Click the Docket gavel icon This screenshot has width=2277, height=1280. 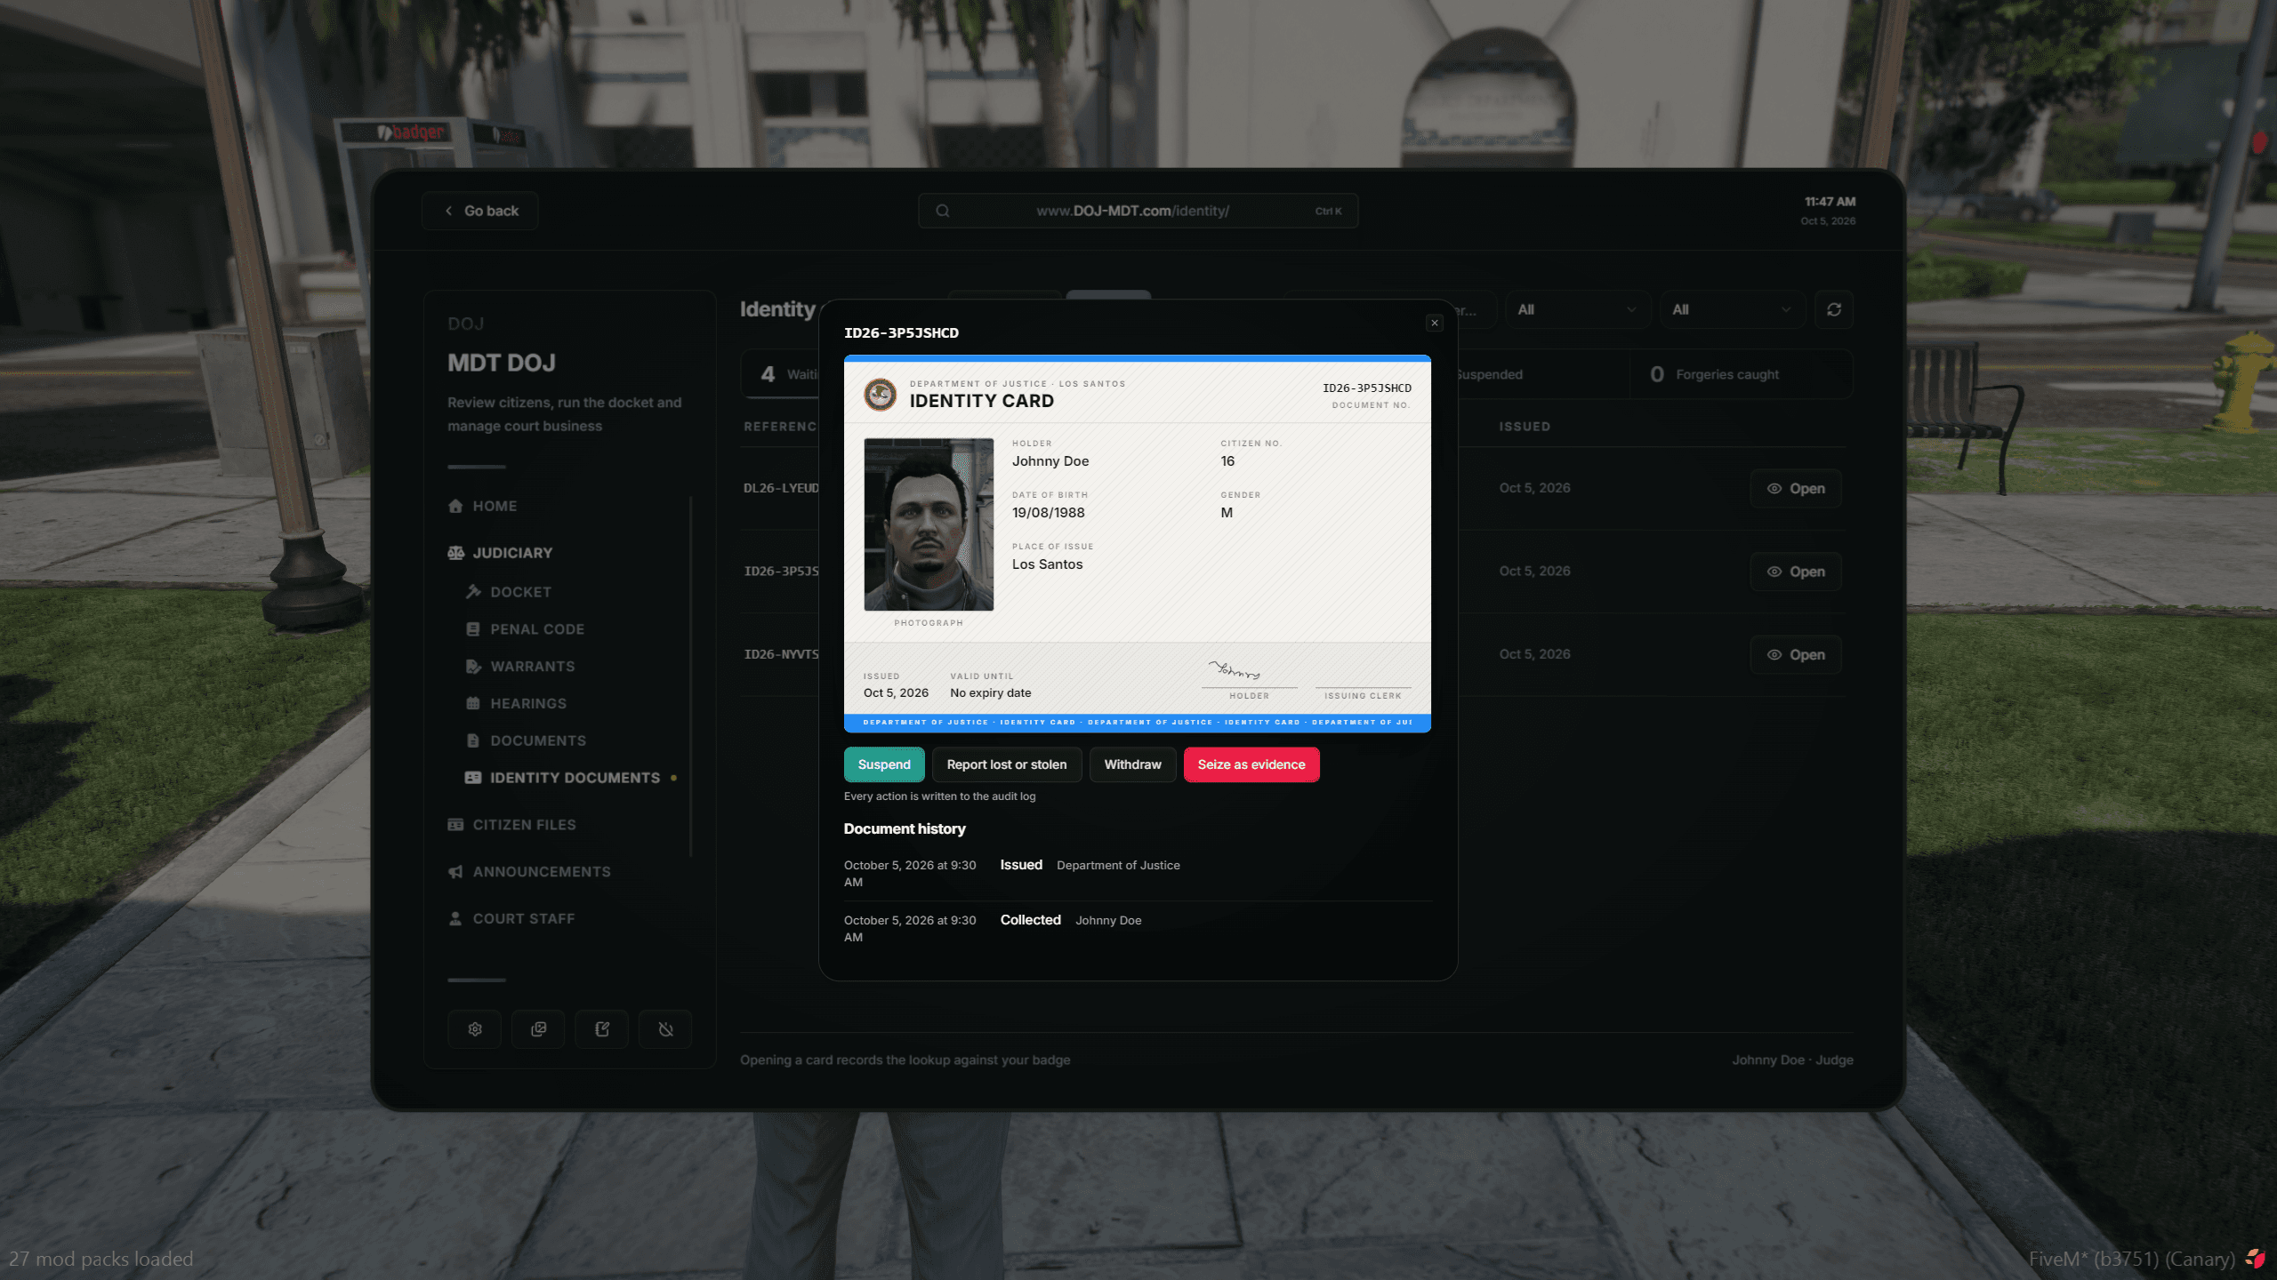click(473, 592)
